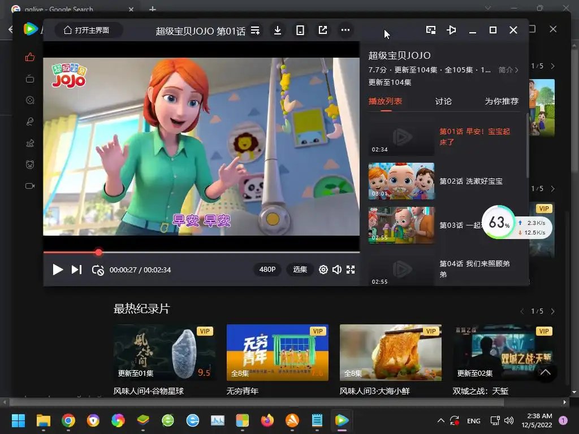Open main interface via 打开主界面 button
The width and height of the screenshot is (579, 434).
[89, 31]
